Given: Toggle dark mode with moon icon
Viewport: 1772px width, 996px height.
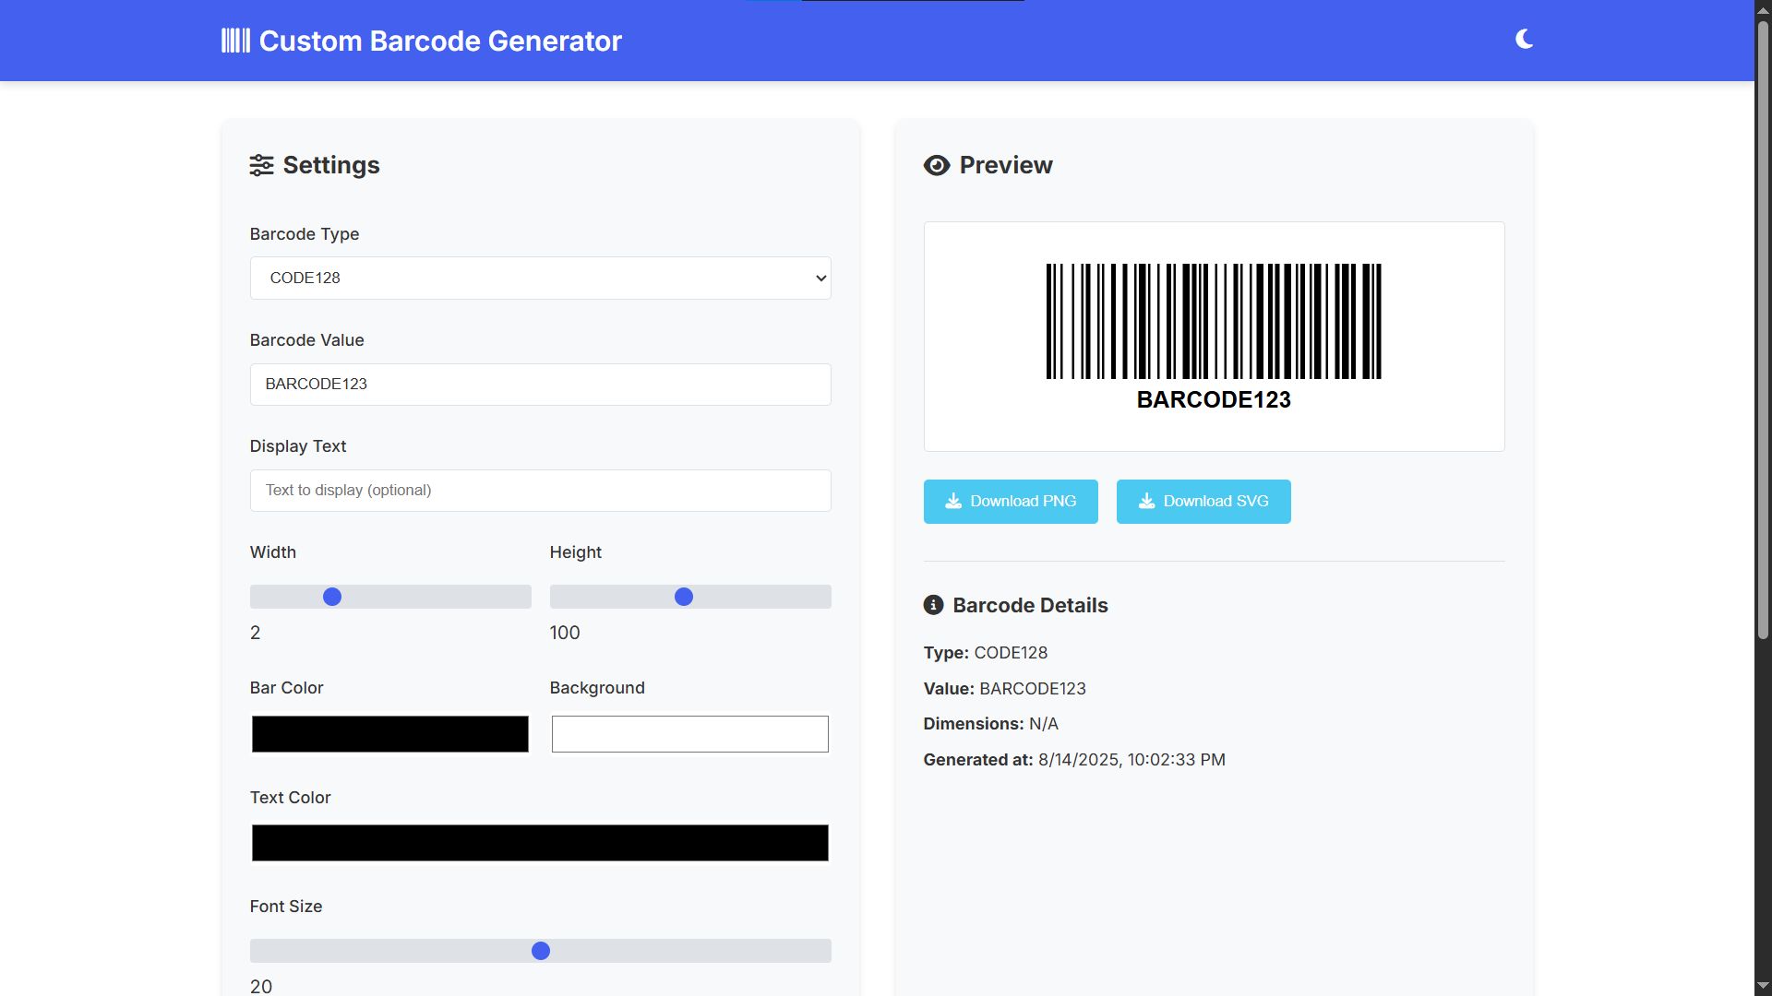Looking at the screenshot, I should (1524, 40).
